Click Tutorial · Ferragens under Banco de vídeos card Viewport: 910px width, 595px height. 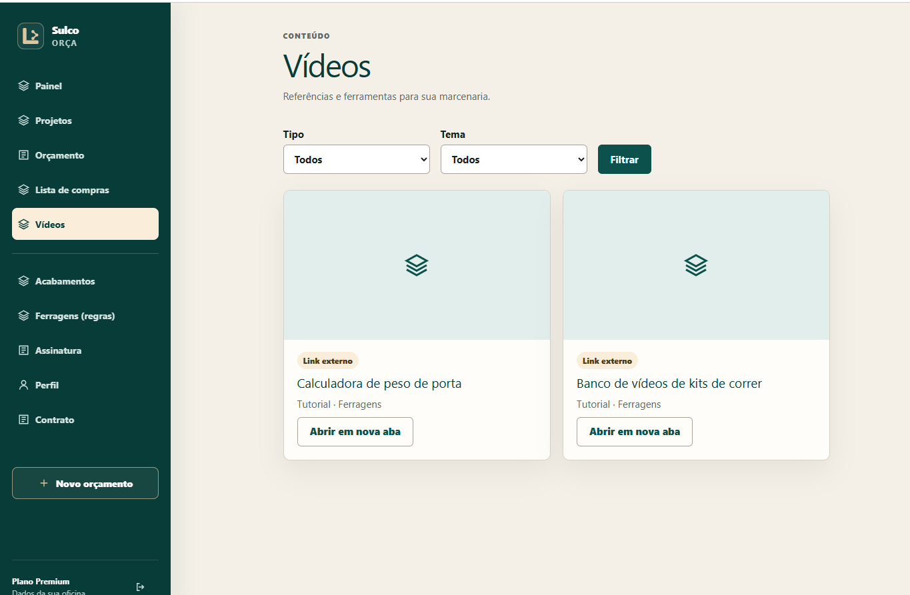(619, 404)
